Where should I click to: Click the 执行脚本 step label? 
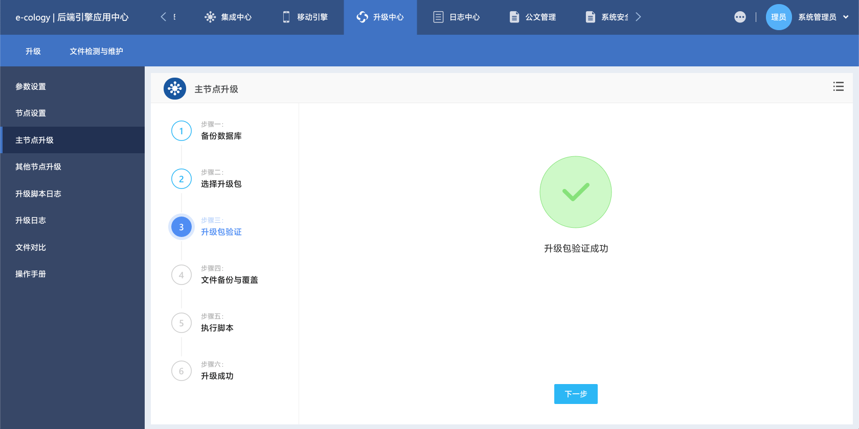tap(217, 328)
